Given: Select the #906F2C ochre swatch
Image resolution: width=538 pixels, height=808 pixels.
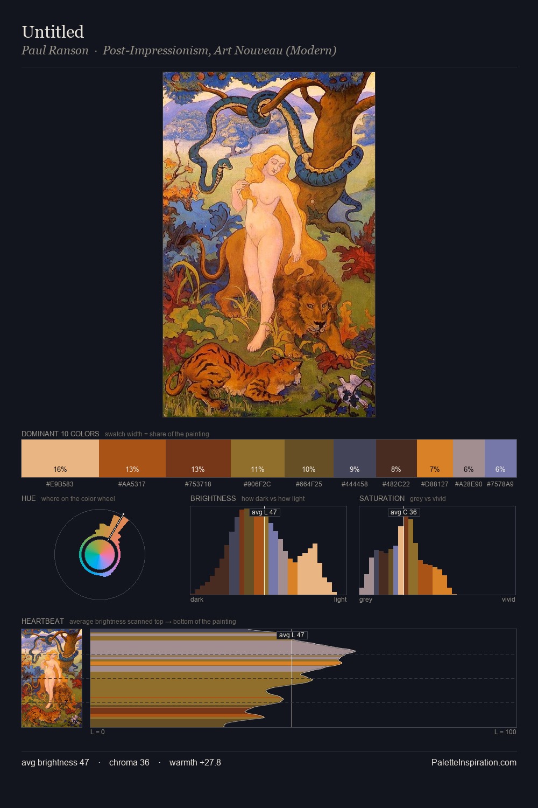Looking at the screenshot, I should click(x=258, y=458).
